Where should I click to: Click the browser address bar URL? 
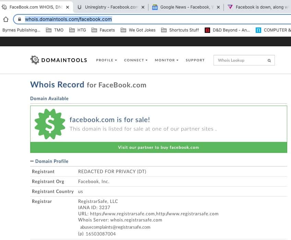(x=69, y=19)
